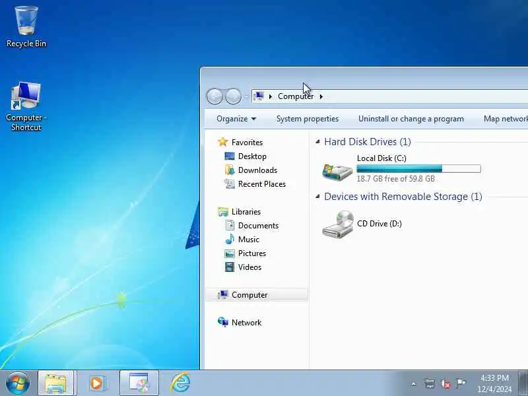Viewport: 528px width, 396px height.
Task: Click the taskbar clock showing 4:33 PM
Action: click(494, 383)
